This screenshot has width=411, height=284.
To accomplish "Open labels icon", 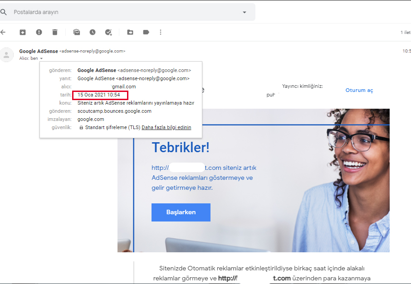I will 146,32.
